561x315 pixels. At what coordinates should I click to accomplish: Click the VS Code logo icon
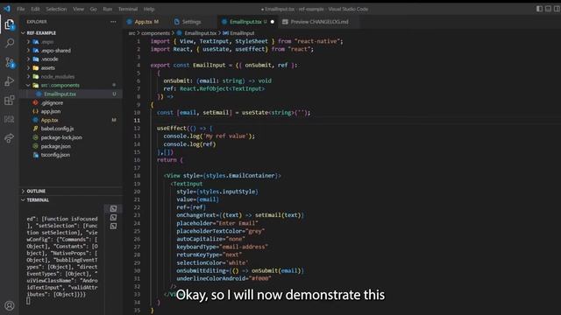6,9
